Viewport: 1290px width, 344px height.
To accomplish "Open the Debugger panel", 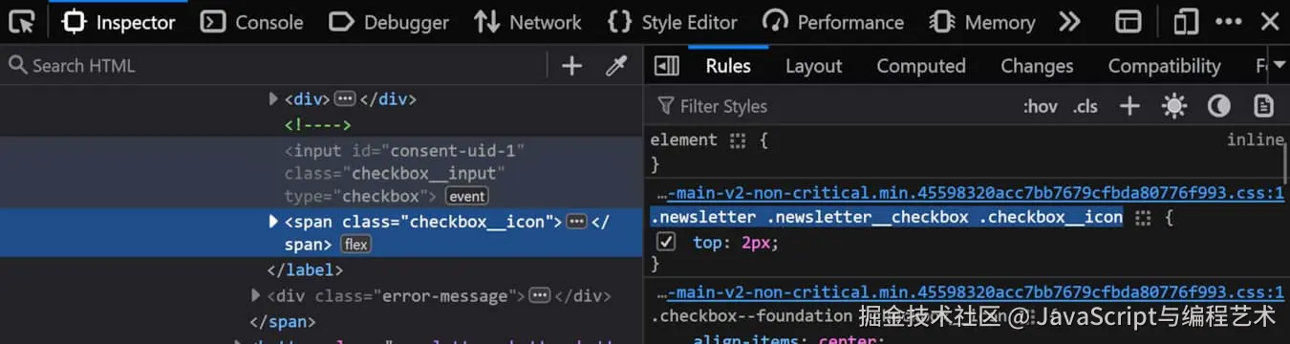I will (388, 22).
